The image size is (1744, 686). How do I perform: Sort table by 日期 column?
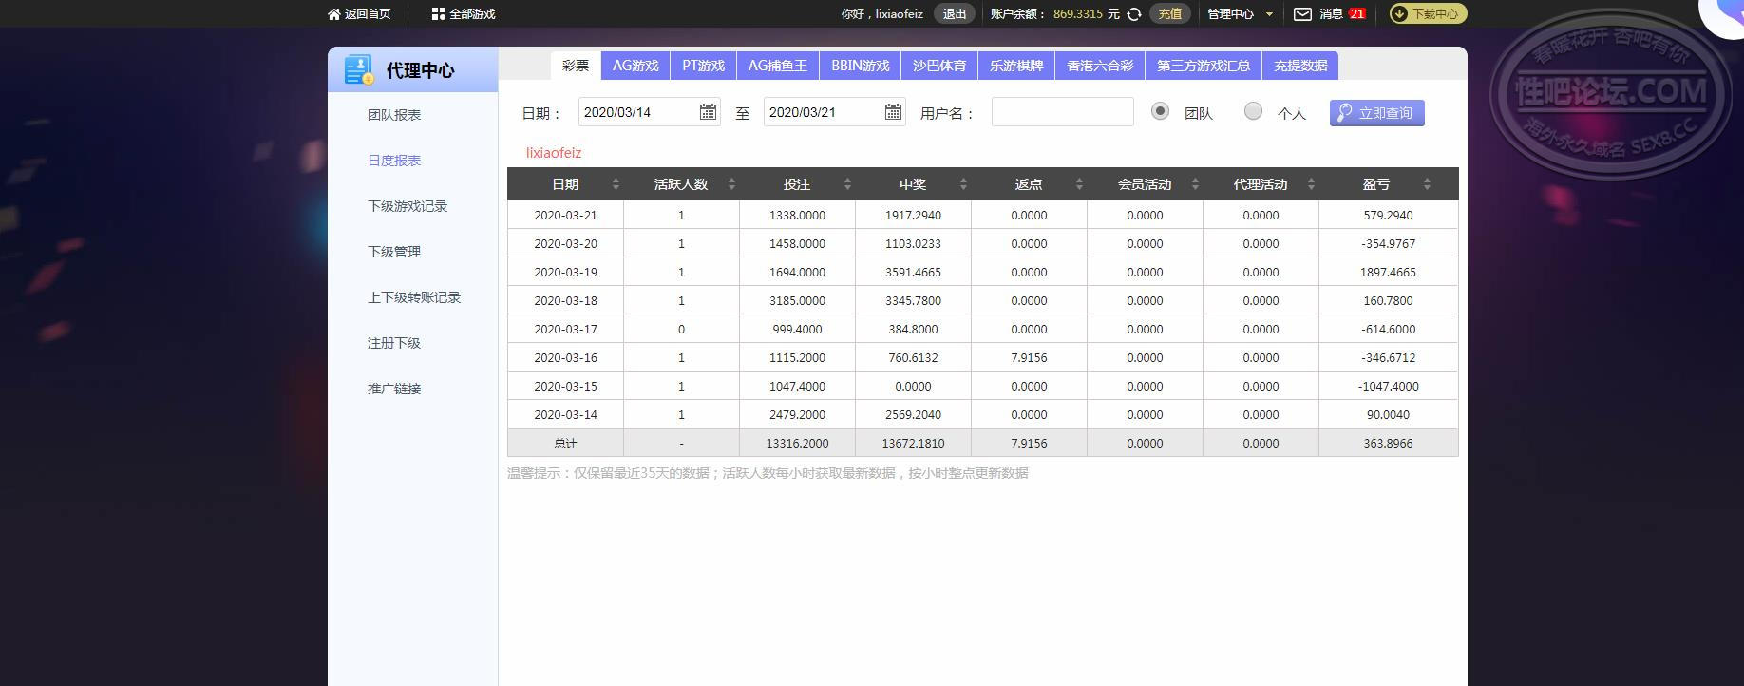click(616, 184)
